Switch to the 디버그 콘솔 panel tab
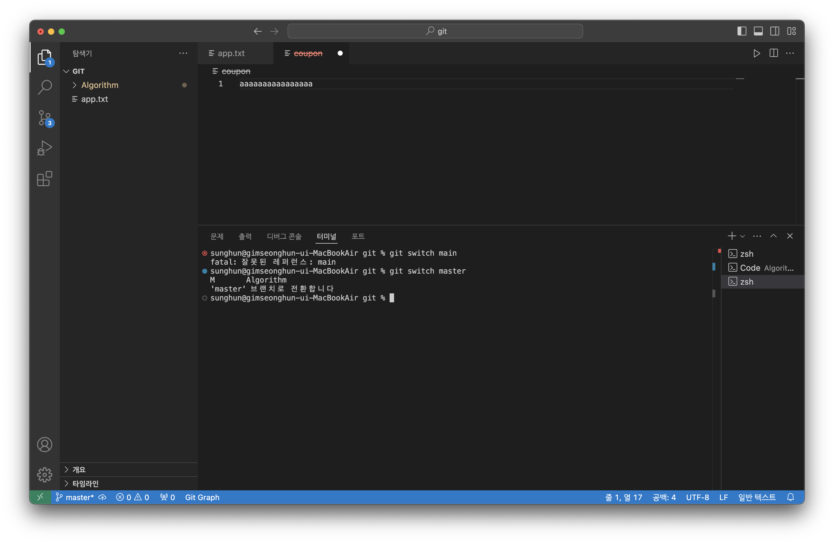Image resolution: width=834 pixels, height=543 pixels. [284, 236]
